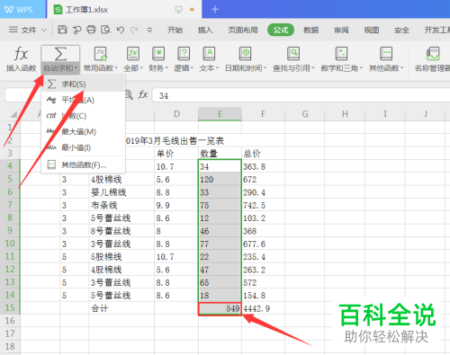Switch to the 页面布局 ribbon tab
Viewport: 450px width, 355px height.
click(x=243, y=30)
